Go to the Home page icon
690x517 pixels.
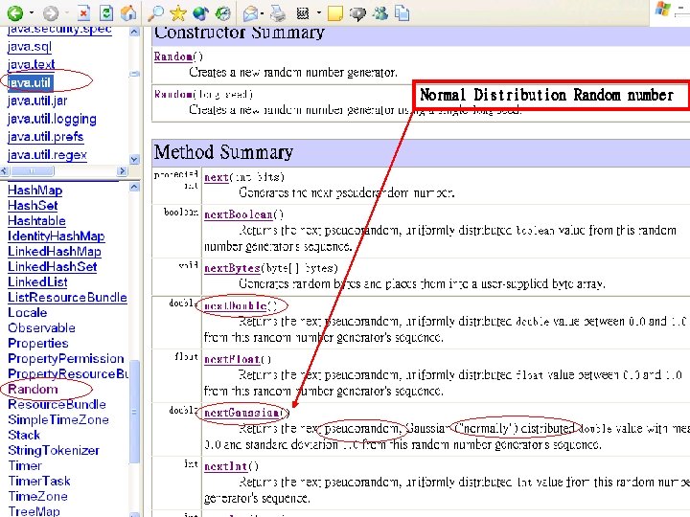[x=128, y=13]
